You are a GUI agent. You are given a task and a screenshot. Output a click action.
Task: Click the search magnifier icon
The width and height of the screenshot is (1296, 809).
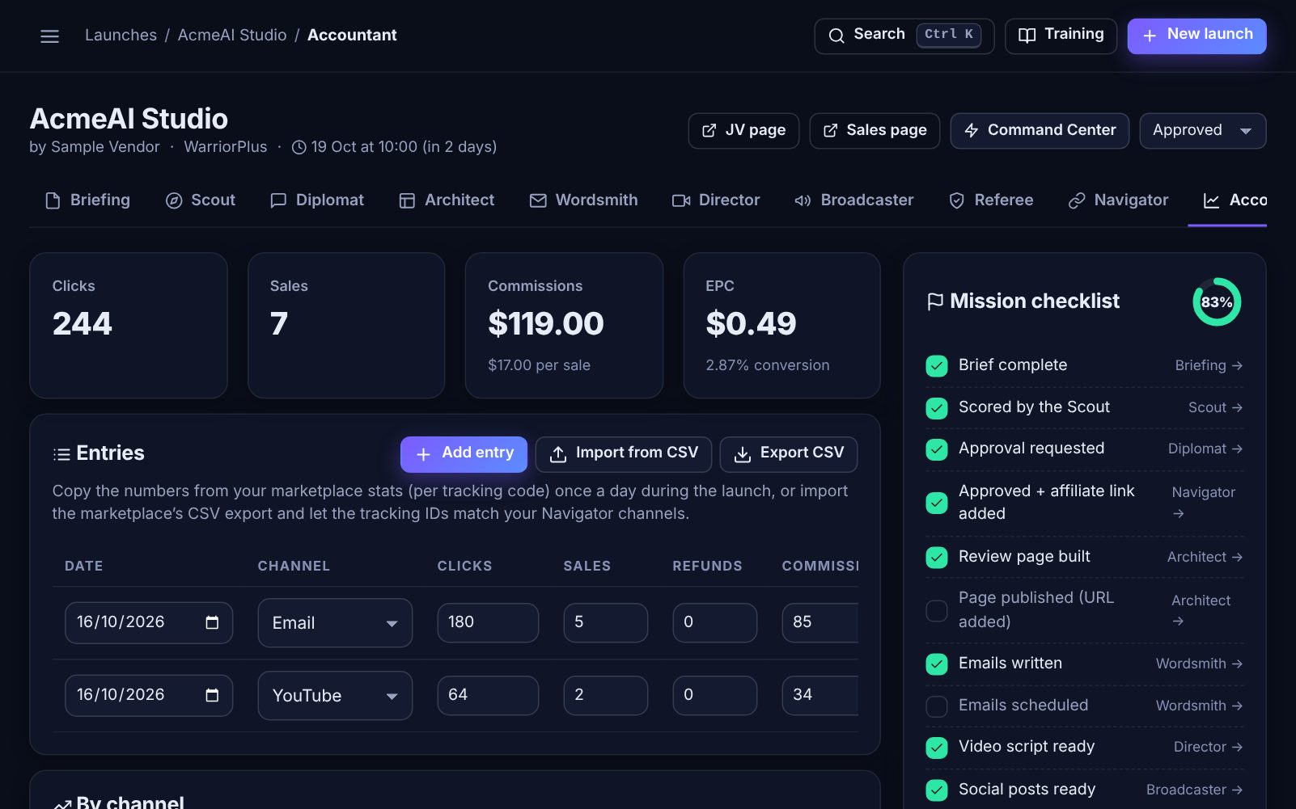click(836, 36)
